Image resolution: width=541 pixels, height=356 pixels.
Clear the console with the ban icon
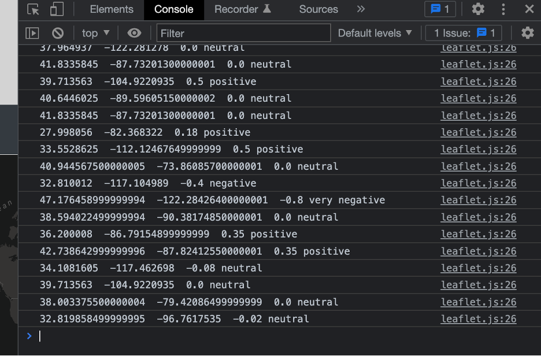point(58,33)
